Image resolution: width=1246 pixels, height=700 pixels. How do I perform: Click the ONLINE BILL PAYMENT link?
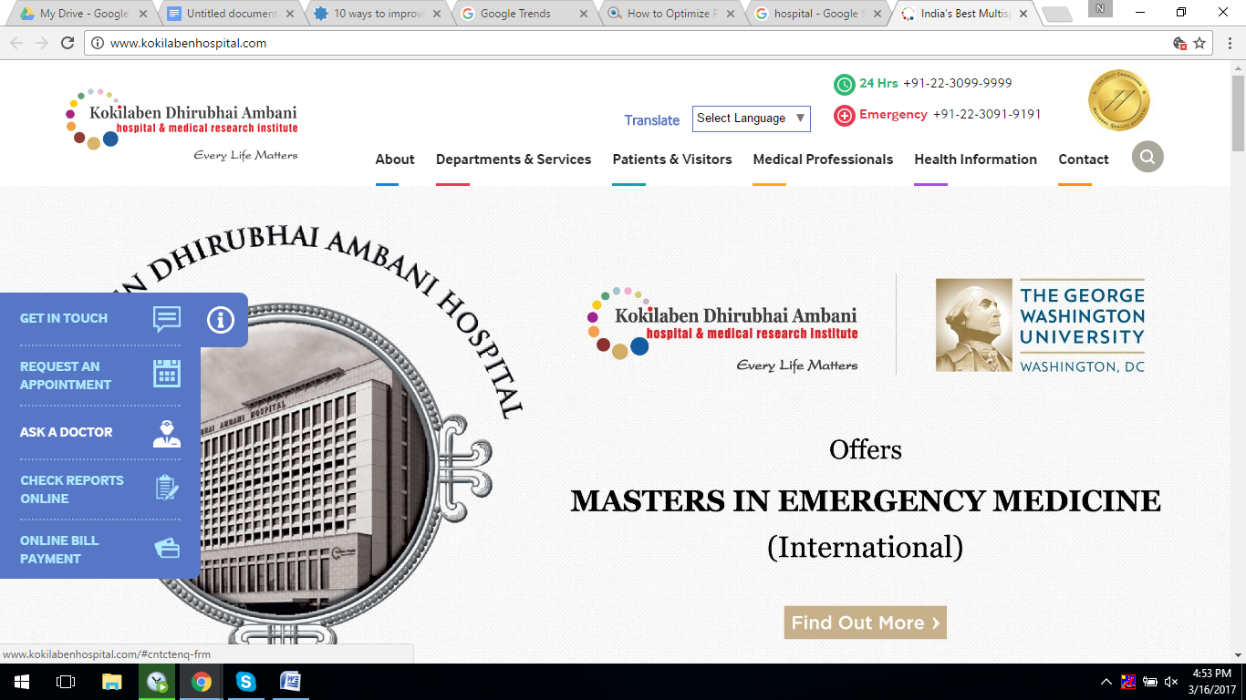59,550
